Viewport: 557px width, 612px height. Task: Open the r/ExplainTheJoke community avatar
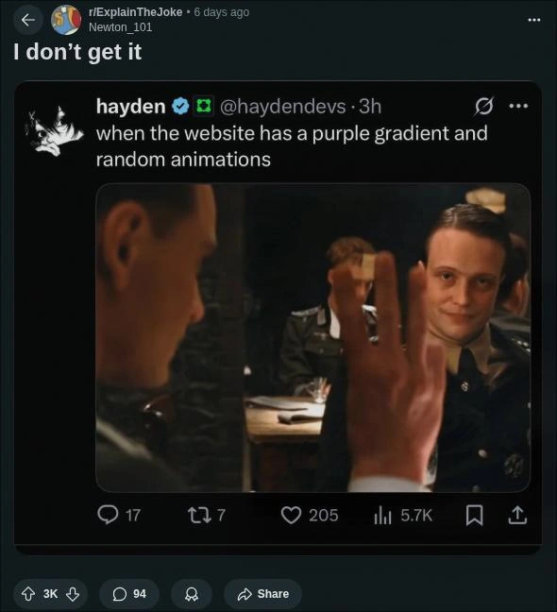pyautogui.click(x=66, y=20)
